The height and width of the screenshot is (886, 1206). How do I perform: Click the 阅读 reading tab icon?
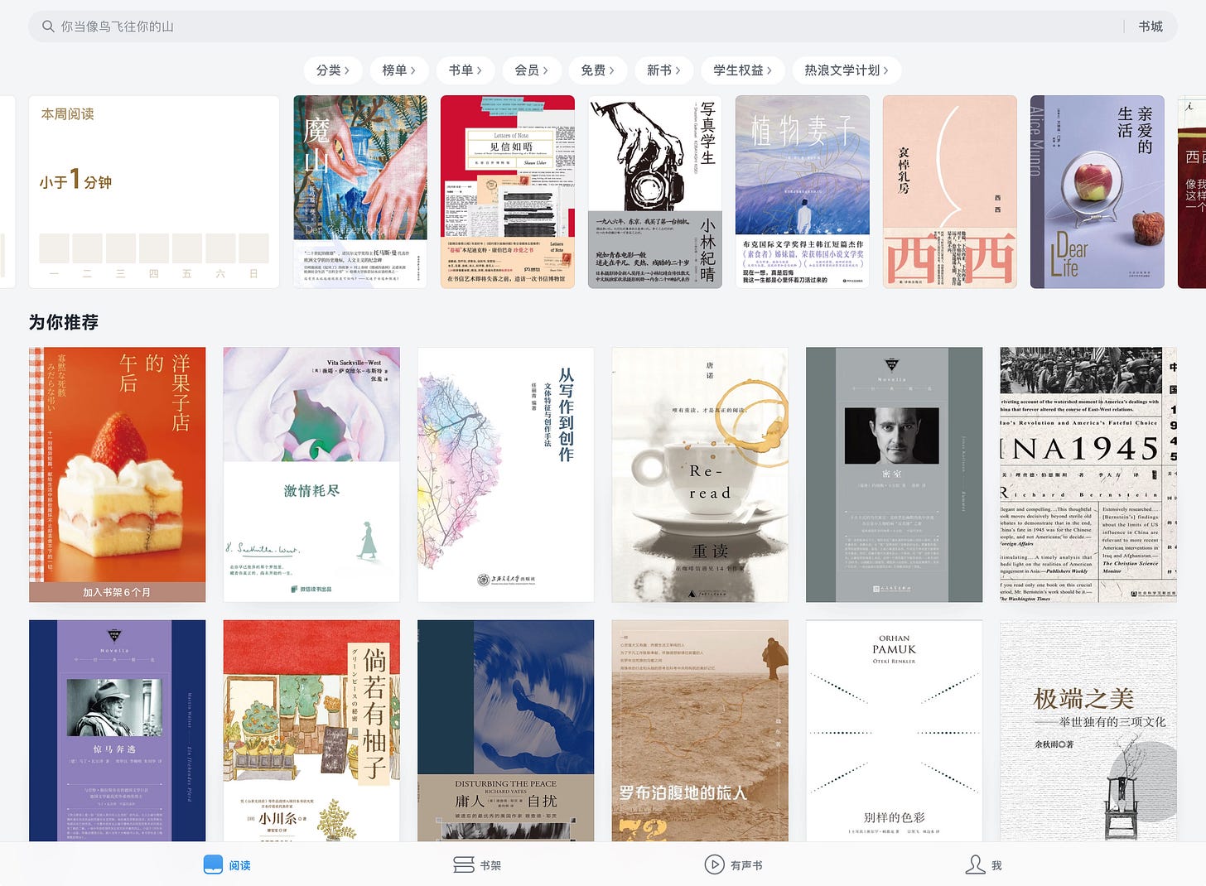[x=213, y=864]
